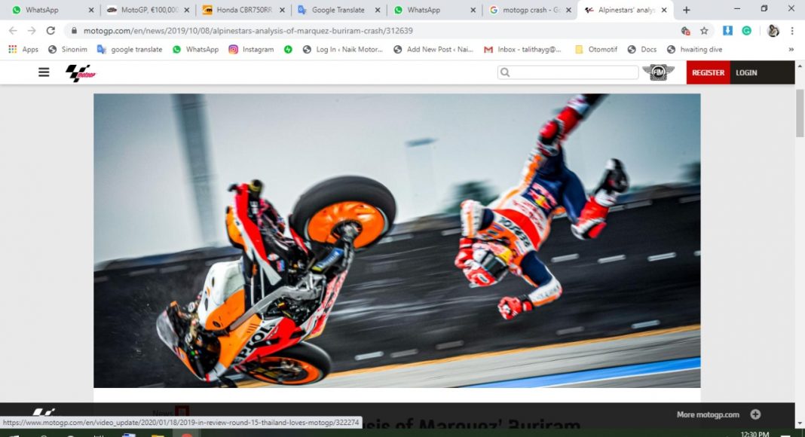Open the Chrome profile avatar
The height and width of the screenshot is (437, 805).
coord(773,31)
